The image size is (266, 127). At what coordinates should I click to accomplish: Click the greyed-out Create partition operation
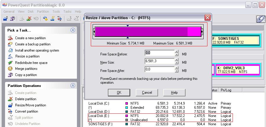click(x=25, y=93)
